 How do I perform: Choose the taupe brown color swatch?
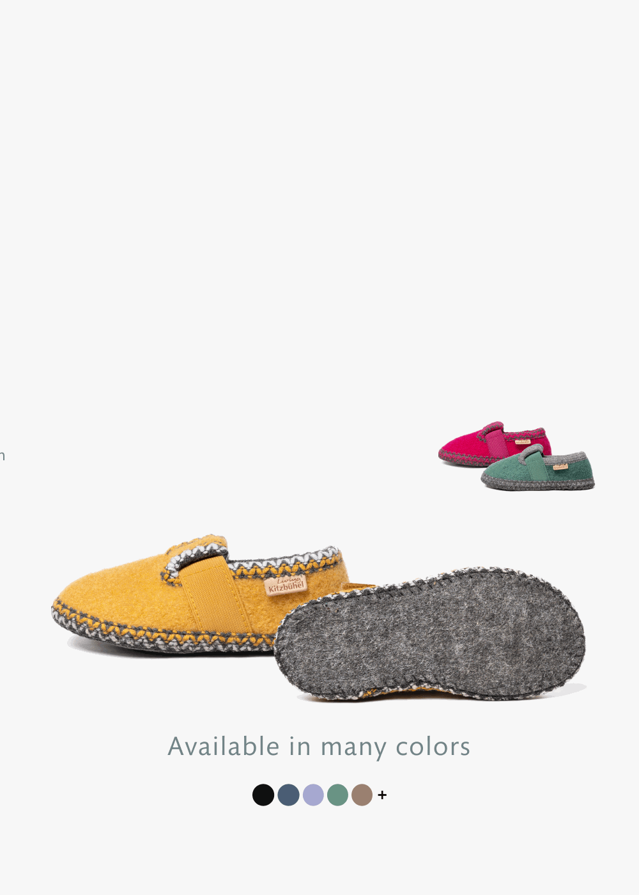pyautogui.click(x=362, y=795)
